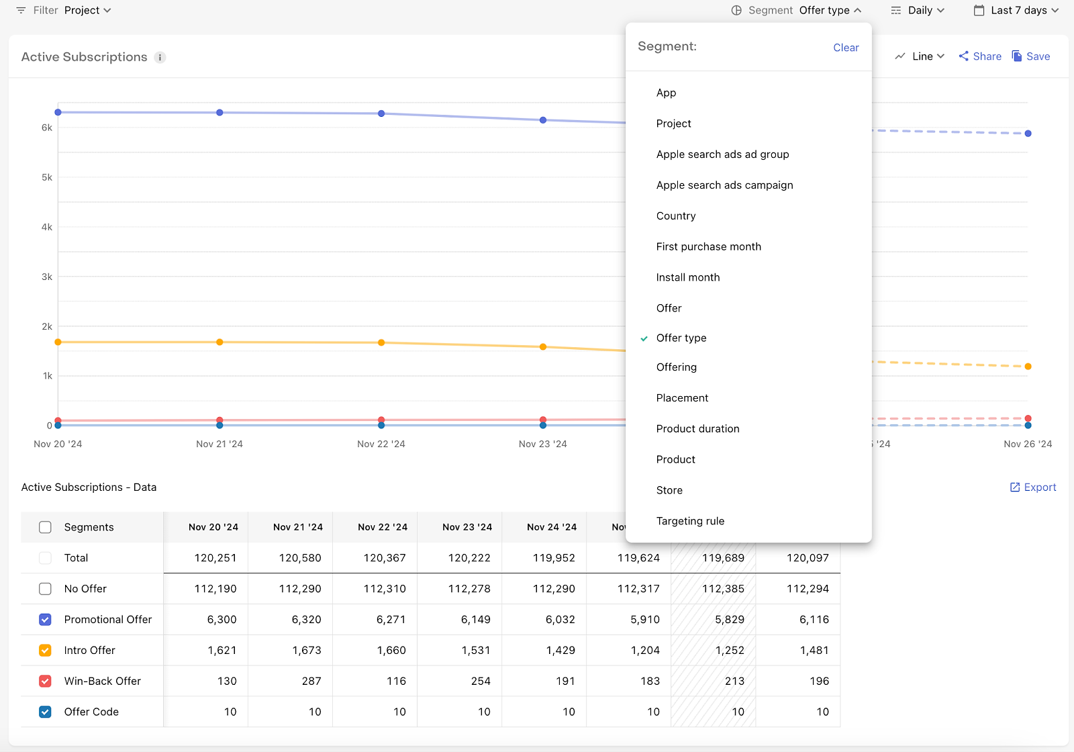Toggle the Total row checkbox
This screenshot has width=1074, height=752.
[45, 558]
